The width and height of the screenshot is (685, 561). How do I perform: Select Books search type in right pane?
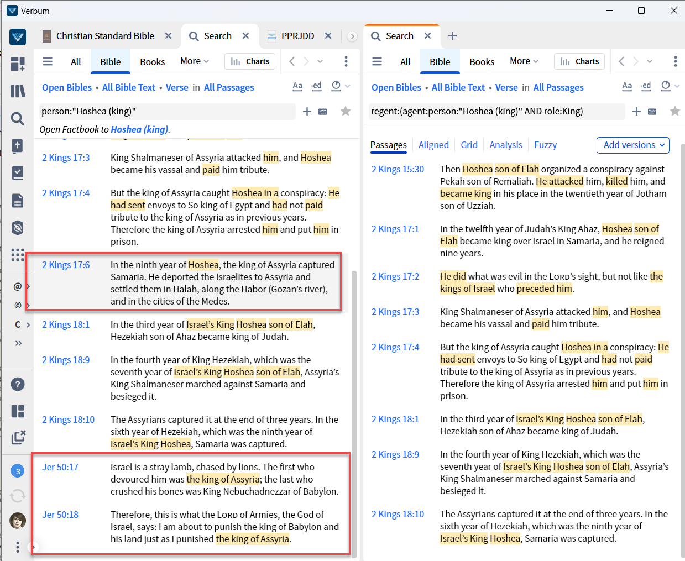click(482, 62)
